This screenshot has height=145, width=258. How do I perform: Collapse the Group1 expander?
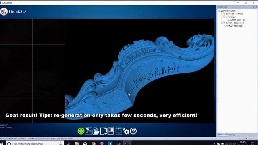click(x=224, y=17)
